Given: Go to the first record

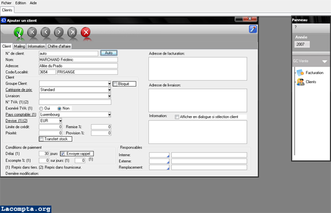Looking at the screenshot, I should (32, 32).
